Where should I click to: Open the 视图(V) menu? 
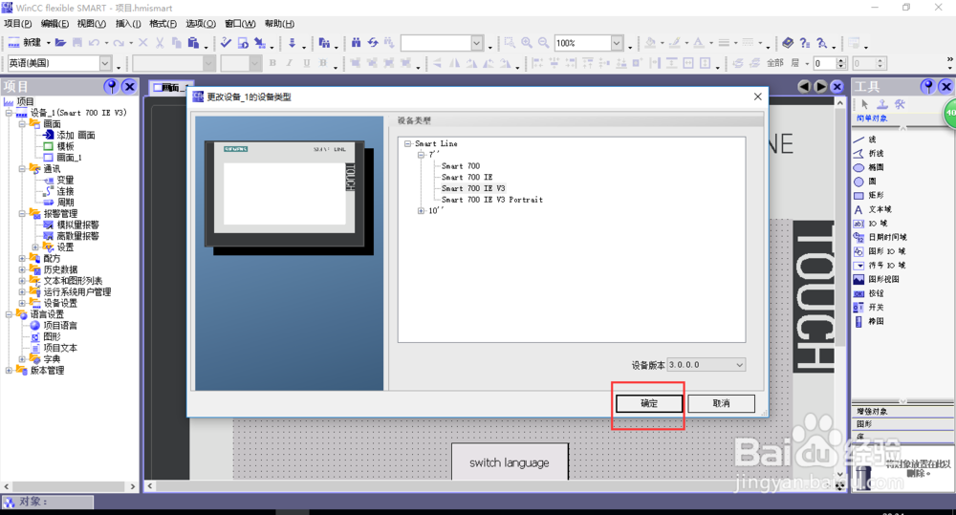tap(92, 24)
